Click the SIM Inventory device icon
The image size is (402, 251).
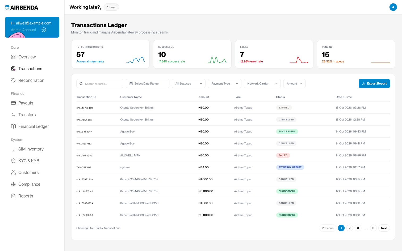point(13,149)
